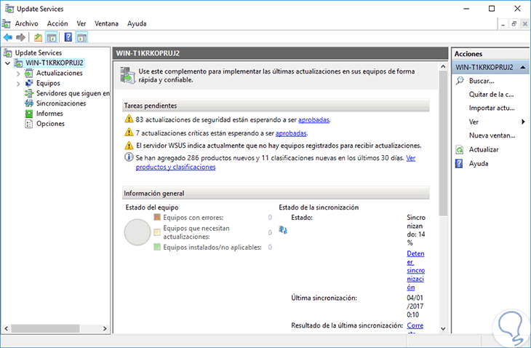Screen dimensions: 531x348
Task: Click Buscar... action label
Action: [482, 81]
